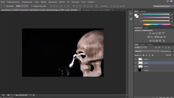Open the Выделение menu

point(53,2)
